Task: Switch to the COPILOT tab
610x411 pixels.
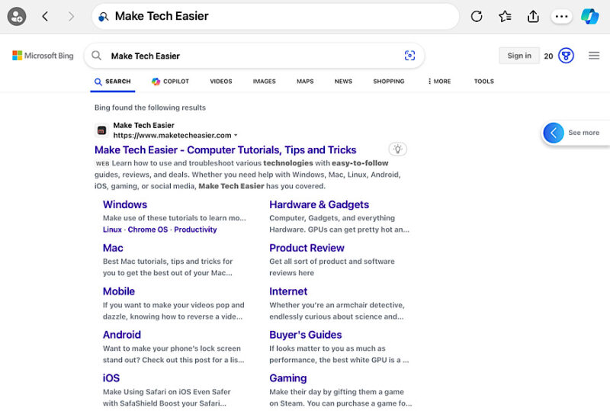Action: pyautogui.click(x=170, y=82)
